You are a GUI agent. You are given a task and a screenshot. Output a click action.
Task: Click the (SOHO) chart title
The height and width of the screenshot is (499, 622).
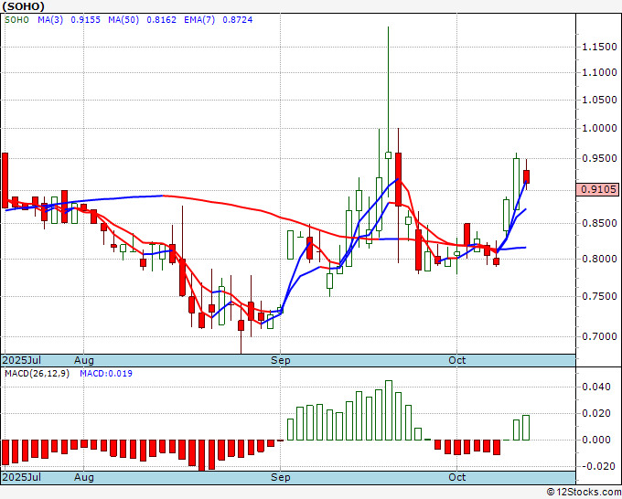[23, 6]
